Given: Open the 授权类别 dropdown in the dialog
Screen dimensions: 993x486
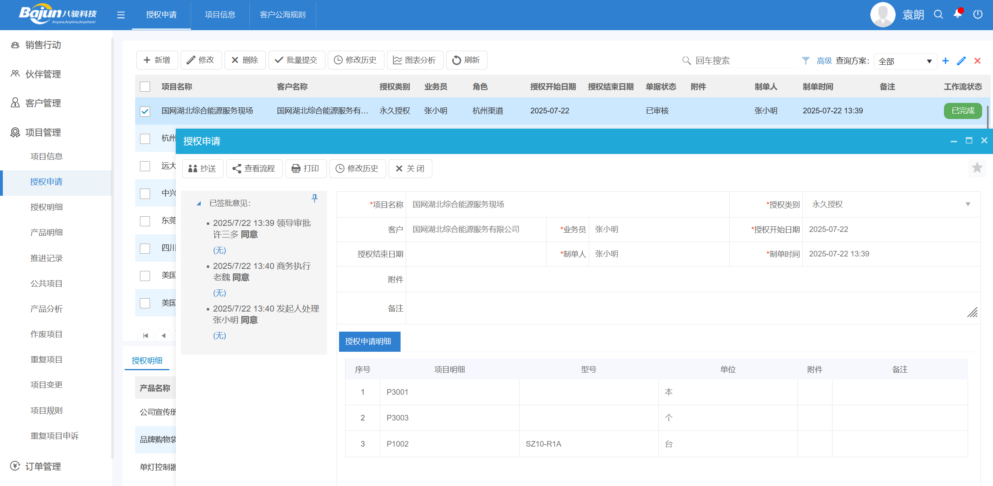Looking at the screenshot, I should tap(967, 204).
